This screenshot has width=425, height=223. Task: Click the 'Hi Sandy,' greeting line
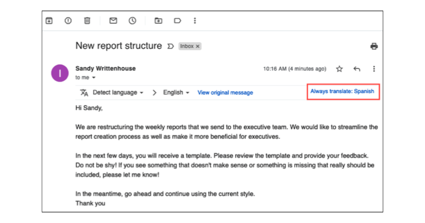click(89, 109)
